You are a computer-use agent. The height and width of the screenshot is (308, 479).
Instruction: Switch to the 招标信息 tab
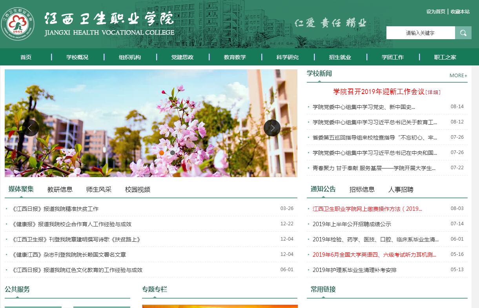point(362,190)
